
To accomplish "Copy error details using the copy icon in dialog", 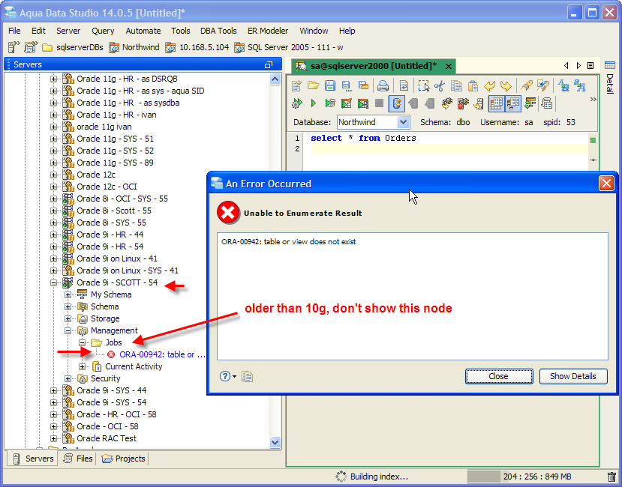I will [x=247, y=376].
